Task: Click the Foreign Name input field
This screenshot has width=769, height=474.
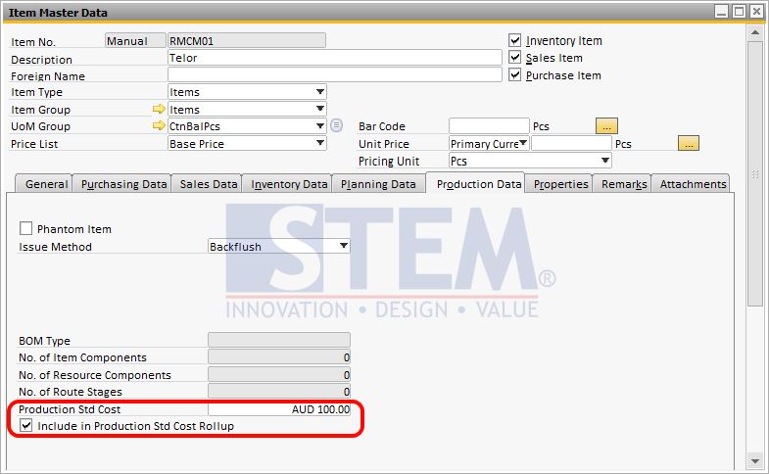Action: [x=335, y=74]
